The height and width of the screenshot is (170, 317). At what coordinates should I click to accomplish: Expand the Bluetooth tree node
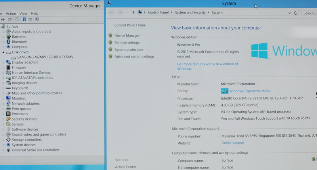pos(3,42)
